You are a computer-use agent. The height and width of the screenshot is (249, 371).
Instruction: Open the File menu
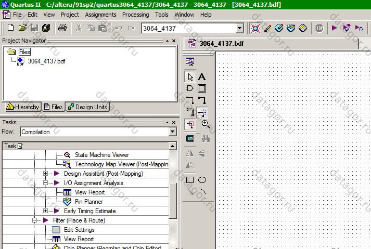(x=17, y=15)
